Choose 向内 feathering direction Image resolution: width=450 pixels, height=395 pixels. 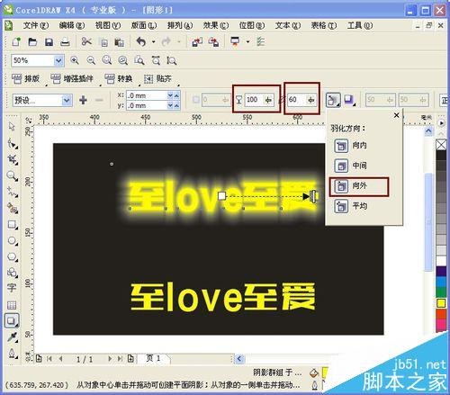(351, 146)
